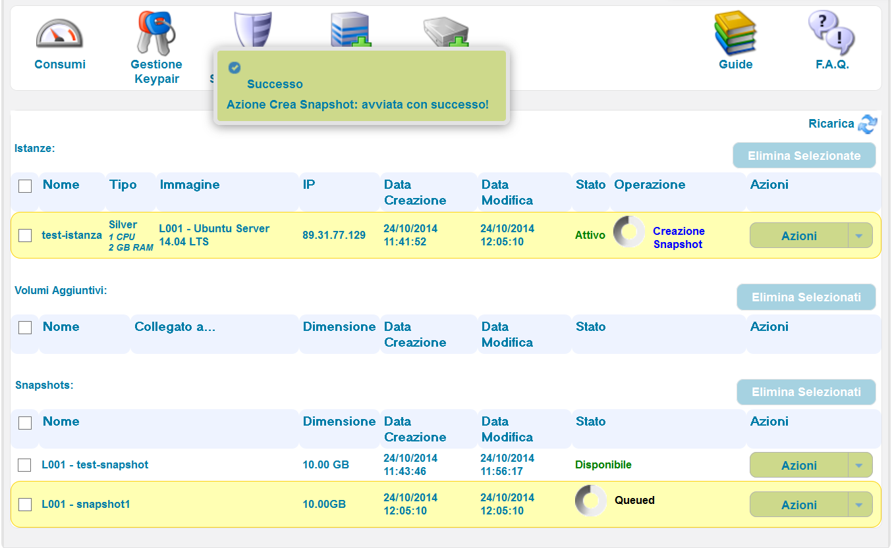Image resolution: width=892 pixels, height=548 pixels.
Task: Open the Consumi gauge icon
Action: (60, 33)
